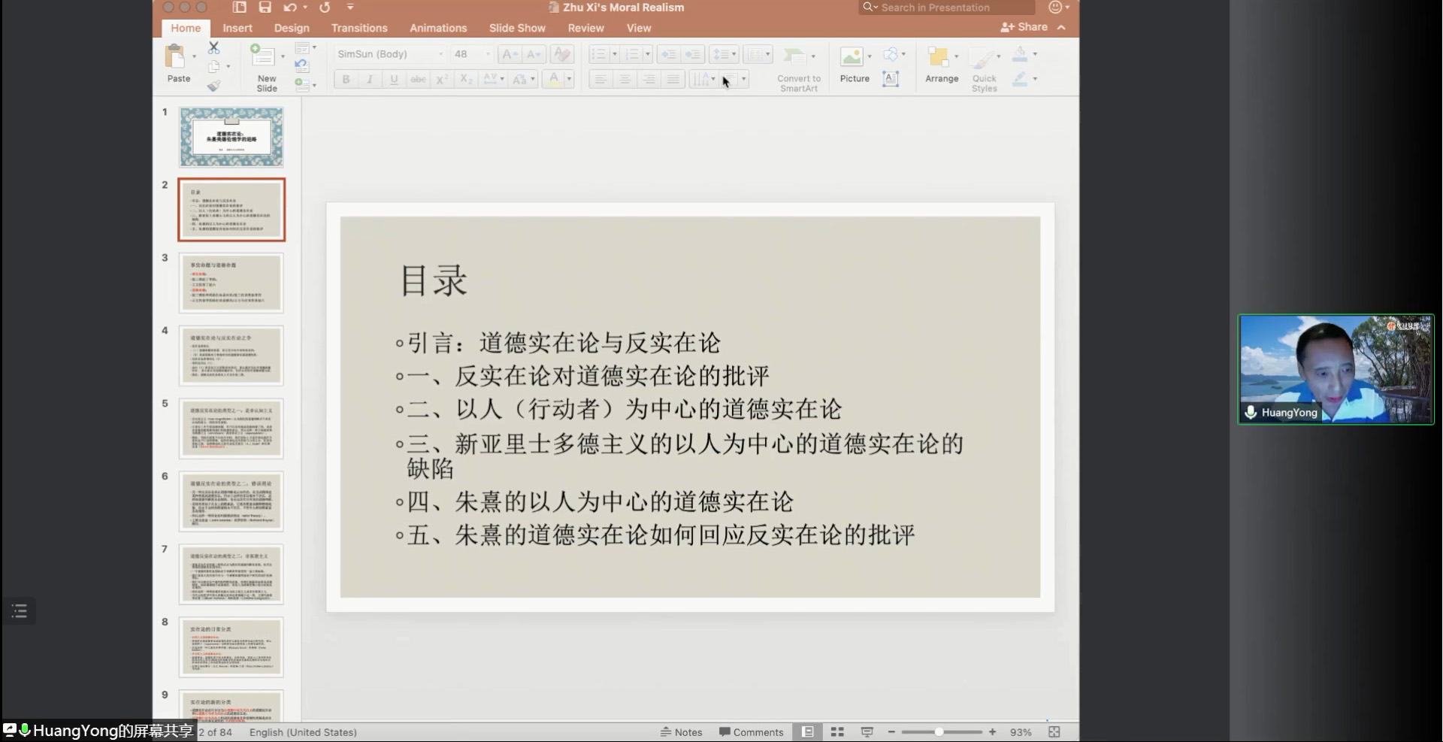Click the Share button

pos(1024,27)
